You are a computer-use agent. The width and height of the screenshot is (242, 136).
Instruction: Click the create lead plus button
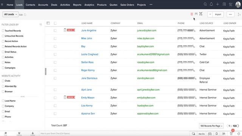(210, 14)
